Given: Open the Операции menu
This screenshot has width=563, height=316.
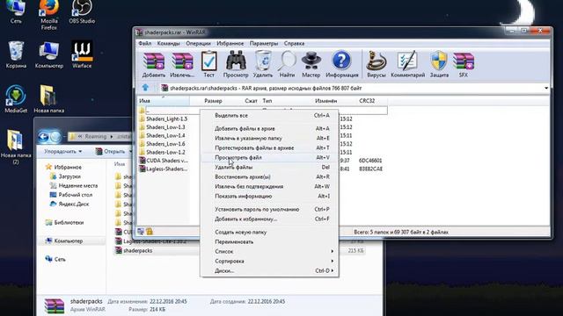Looking at the screenshot, I should (x=198, y=43).
